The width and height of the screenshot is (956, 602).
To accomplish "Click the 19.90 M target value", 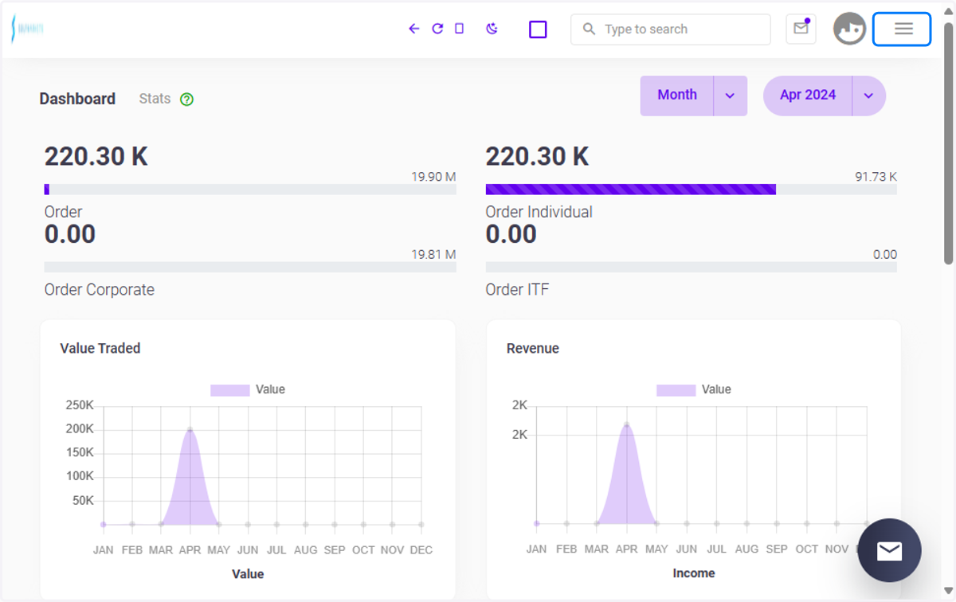I will [433, 177].
